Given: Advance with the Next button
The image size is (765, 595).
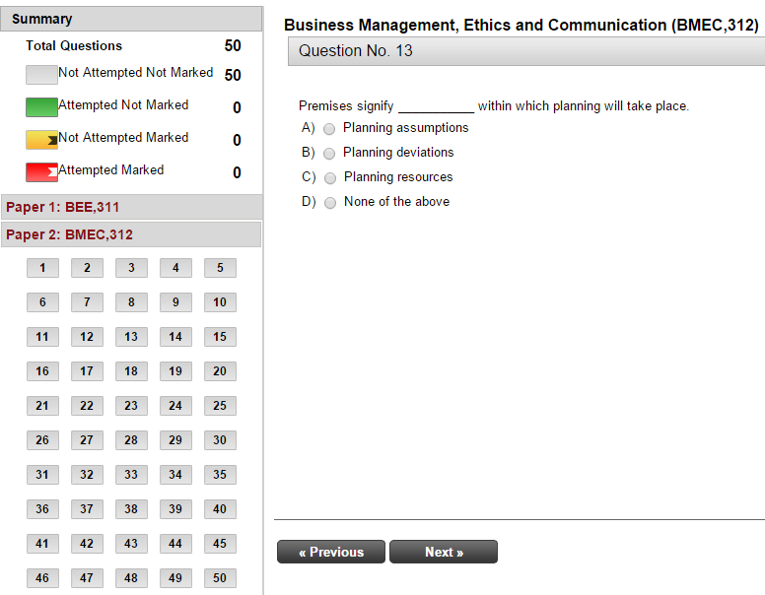Looking at the screenshot, I should pos(444,552).
